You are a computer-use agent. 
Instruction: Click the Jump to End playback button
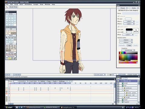click(20, 75)
